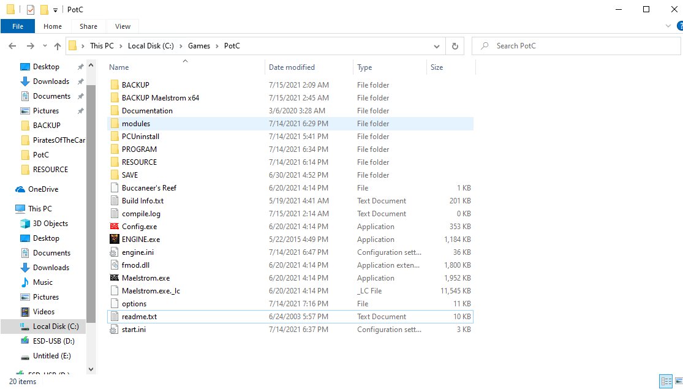Open Explorer help via question mark icon
This screenshot has width=683, height=389.
click(679, 26)
